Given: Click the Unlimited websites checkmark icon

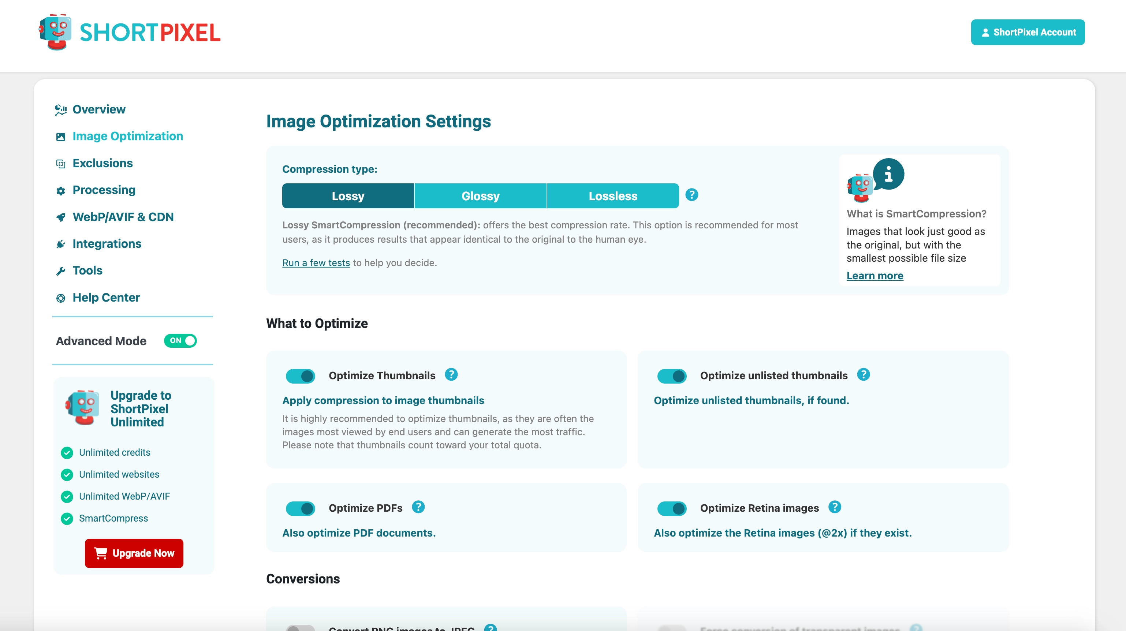Looking at the screenshot, I should (x=67, y=475).
